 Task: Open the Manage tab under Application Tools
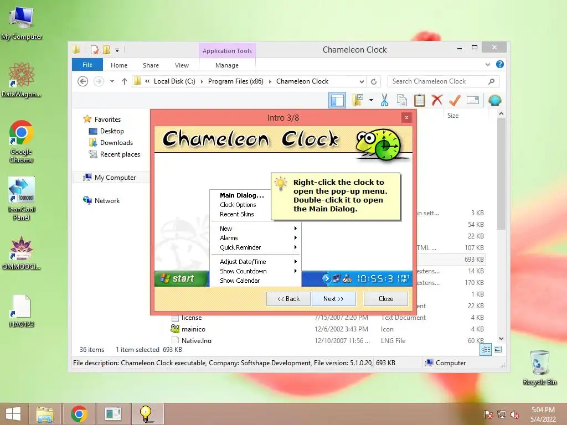point(226,65)
